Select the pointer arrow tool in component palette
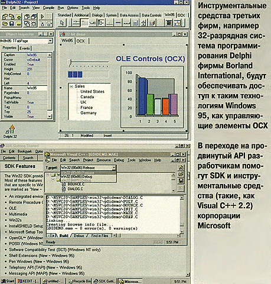Viewport: 271px width, 284px height. [x=62, y=23]
